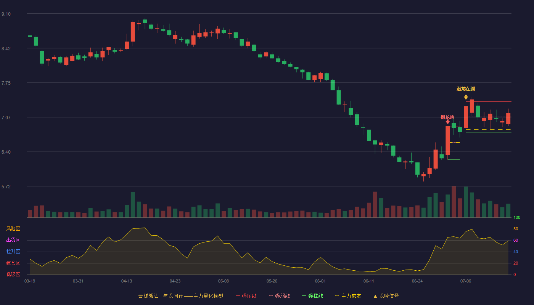Toggle the 强撑线 legend entry
This screenshot has height=305, width=534.
(312, 296)
